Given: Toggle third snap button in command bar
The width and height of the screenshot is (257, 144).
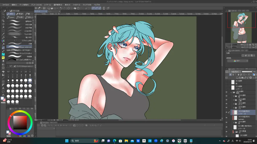Looking at the screenshot, I should point(100,8).
